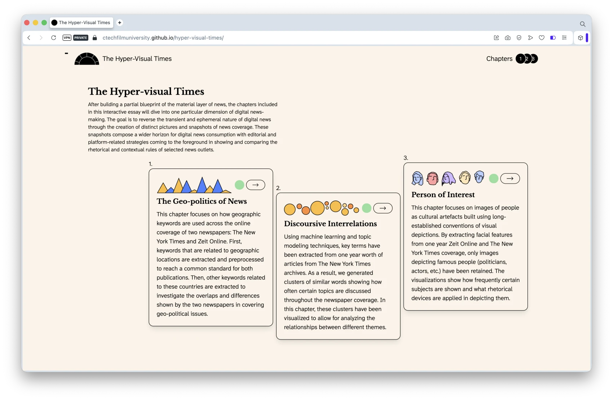This screenshot has height=400, width=613.
Task: Click green dot on Person of Interest card
Action: [494, 178]
